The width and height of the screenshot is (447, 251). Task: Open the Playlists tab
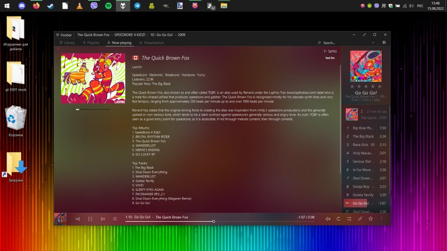pos(90,43)
